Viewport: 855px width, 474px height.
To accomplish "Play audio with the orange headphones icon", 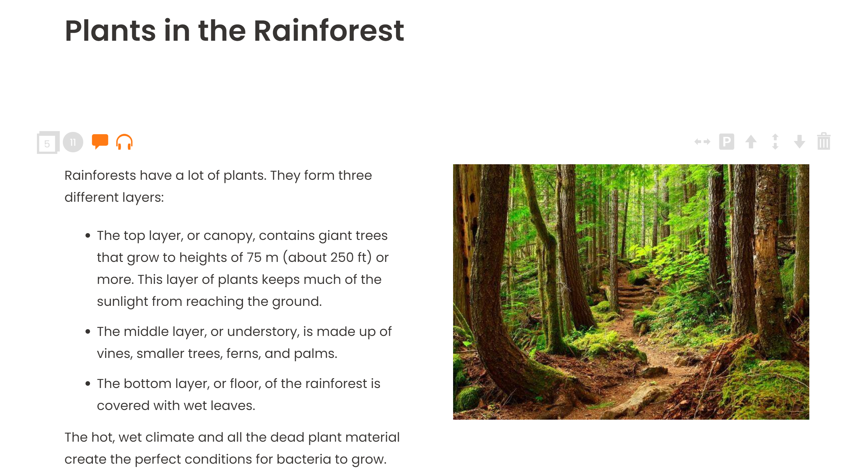I will tap(124, 142).
